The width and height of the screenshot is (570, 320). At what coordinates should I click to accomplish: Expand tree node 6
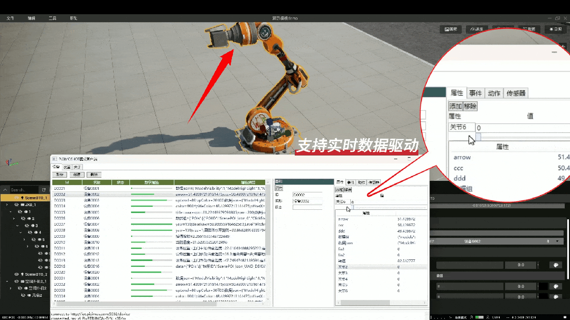(27, 246)
